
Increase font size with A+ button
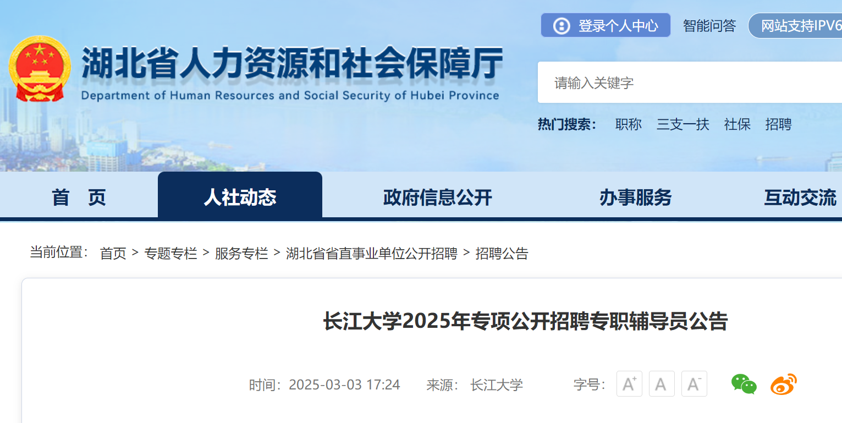point(629,384)
